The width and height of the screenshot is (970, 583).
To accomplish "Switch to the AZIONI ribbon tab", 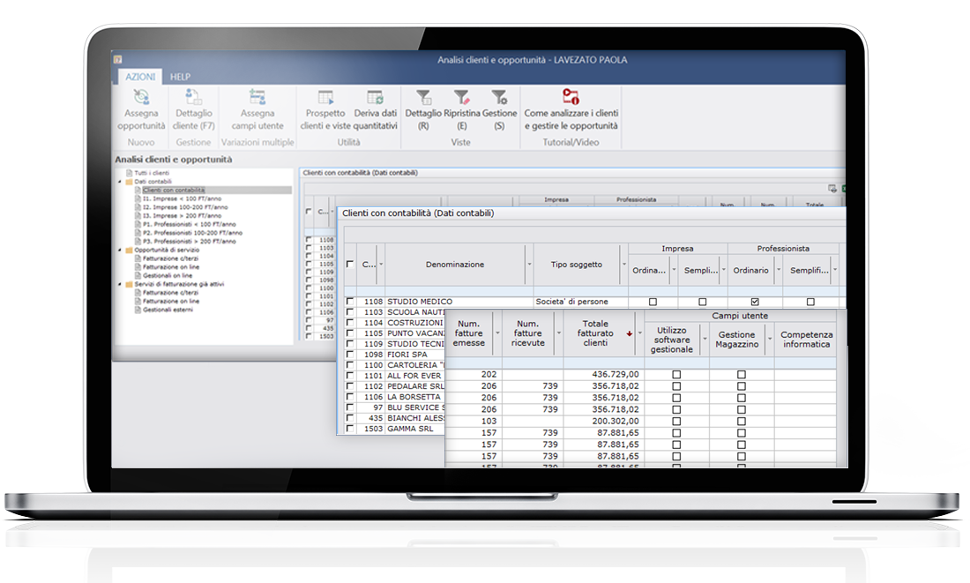I will point(139,77).
